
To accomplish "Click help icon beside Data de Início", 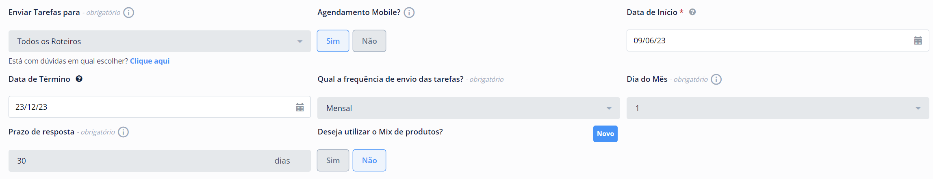I will [x=692, y=12].
